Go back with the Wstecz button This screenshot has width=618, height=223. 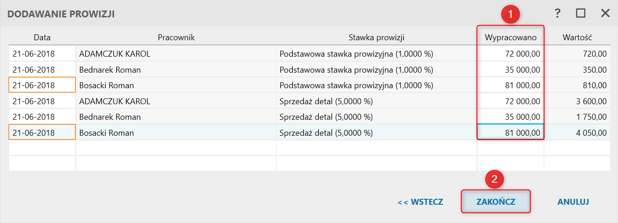tap(420, 202)
